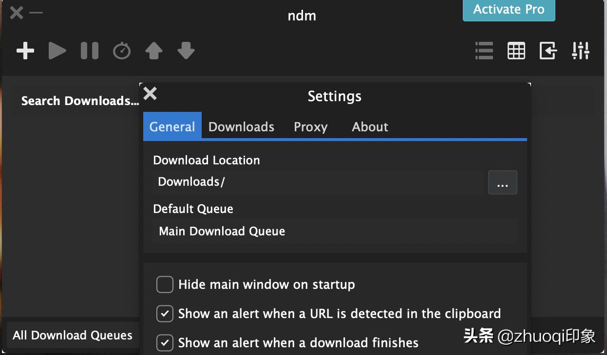Click the Settings dialog title
The image size is (607, 355).
click(335, 96)
